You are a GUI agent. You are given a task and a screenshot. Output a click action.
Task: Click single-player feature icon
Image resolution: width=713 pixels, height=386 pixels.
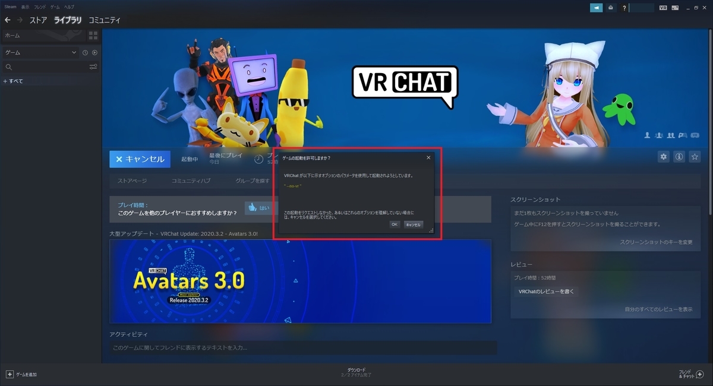pyautogui.click(x=647, y=135)
